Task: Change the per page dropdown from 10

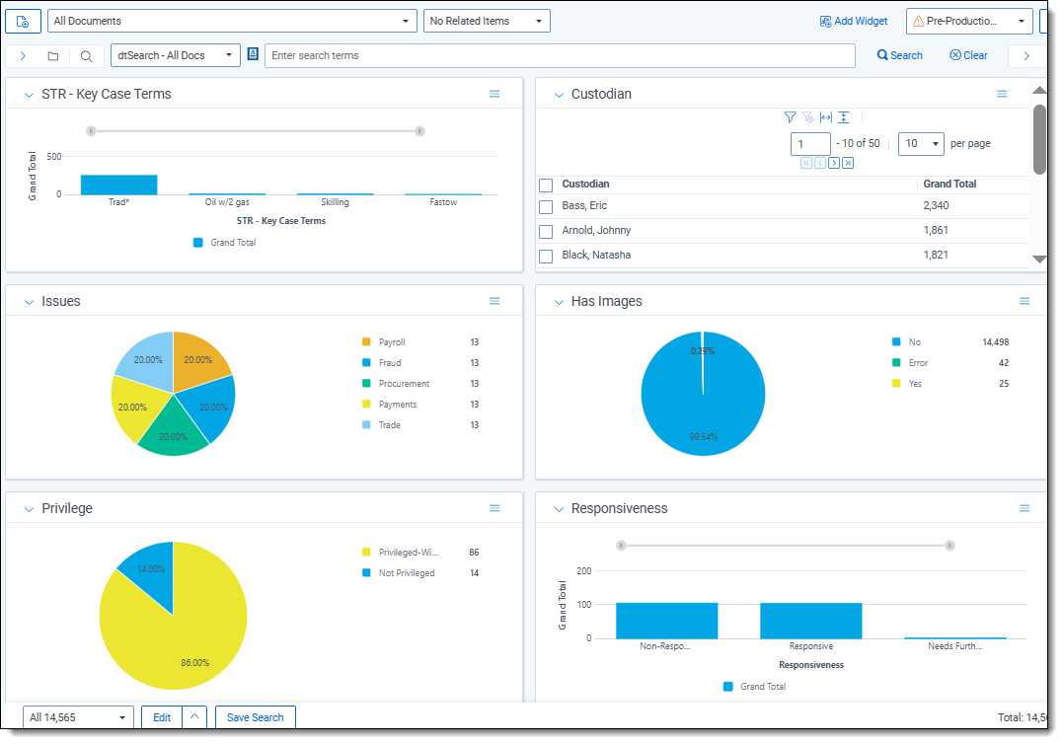Action: (920, 144)
